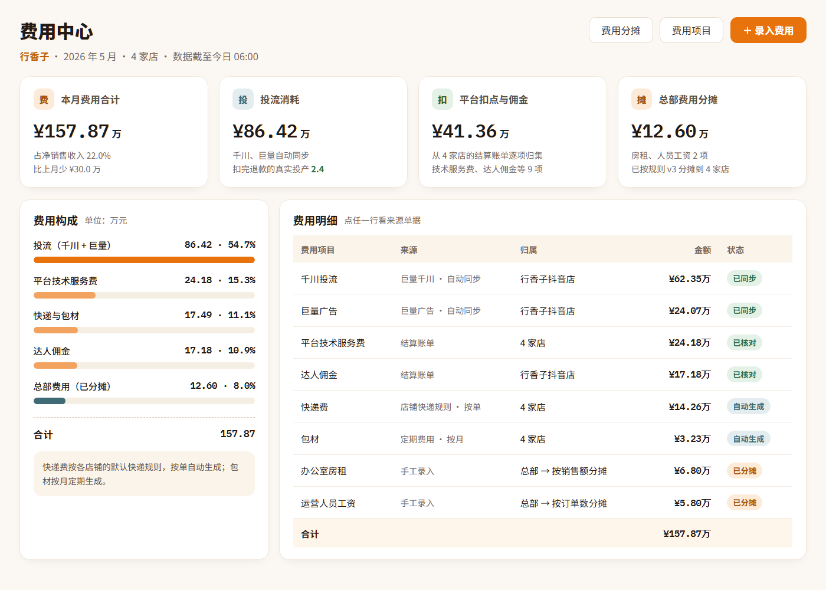This screenshot has width=826, height=590.
Task: Open the 费用分摊 button
Action: coord(621,30)
